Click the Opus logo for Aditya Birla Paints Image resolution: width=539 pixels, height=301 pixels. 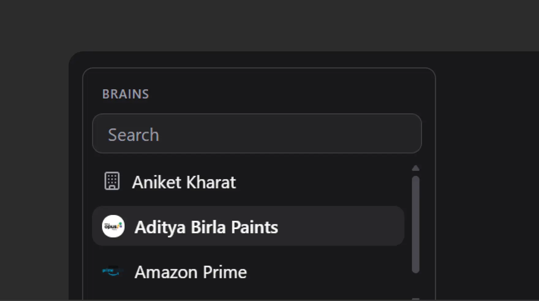pos(112,226)
